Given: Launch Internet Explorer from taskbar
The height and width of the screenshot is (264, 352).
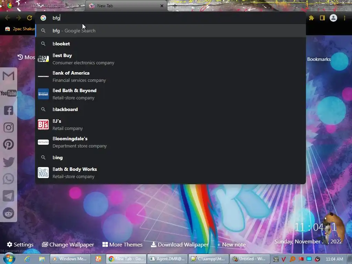Looking at the screenshot, I should tap(27, 259).
